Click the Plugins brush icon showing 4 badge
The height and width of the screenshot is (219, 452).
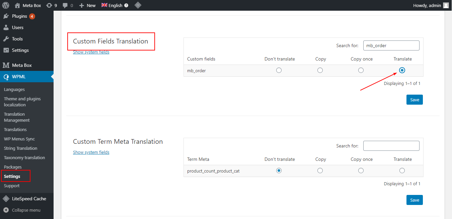(6, 16)
